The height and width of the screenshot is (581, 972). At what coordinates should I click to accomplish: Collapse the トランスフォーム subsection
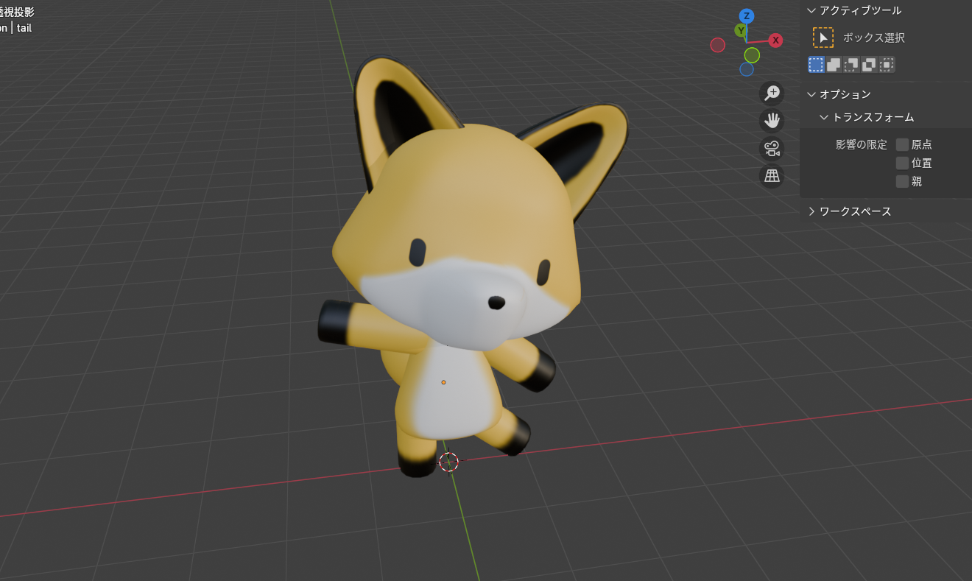tap(824, 117)
